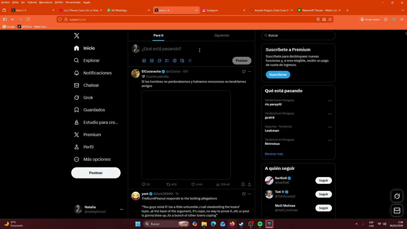Share ElCucaracha's post

tap(249, 184)
